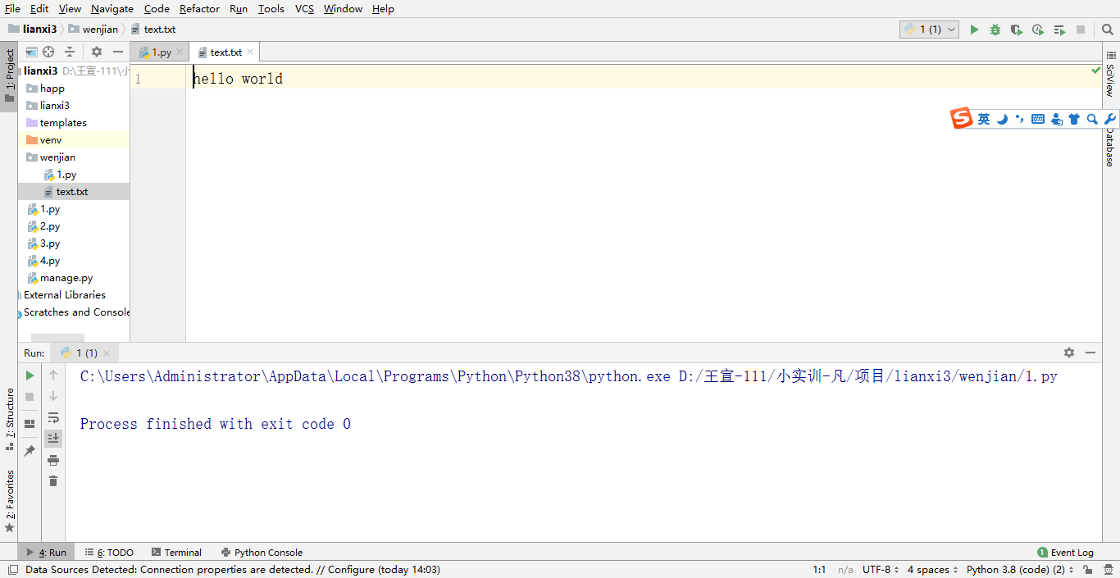This screenshot has width=1120, height=578.
Task: Select the happ folder in project tree
Action: pyautogui.click(x=52, y=89)
